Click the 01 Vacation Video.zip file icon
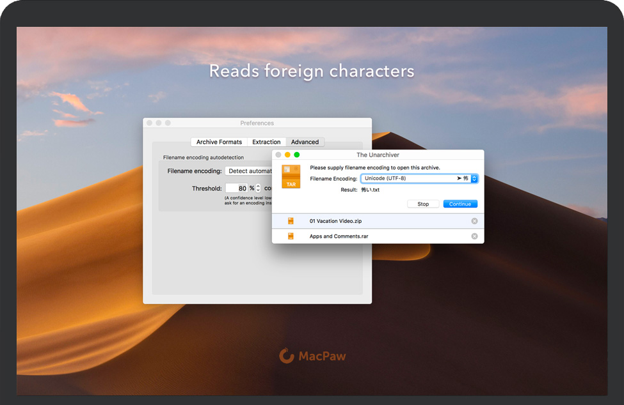 (291, 221)
